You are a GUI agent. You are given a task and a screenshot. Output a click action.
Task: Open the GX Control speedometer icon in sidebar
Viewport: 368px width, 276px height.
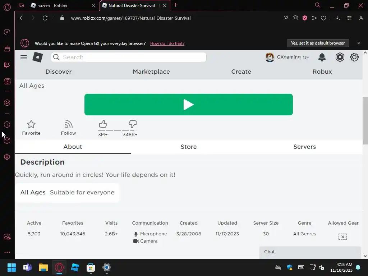pos(7,32)
